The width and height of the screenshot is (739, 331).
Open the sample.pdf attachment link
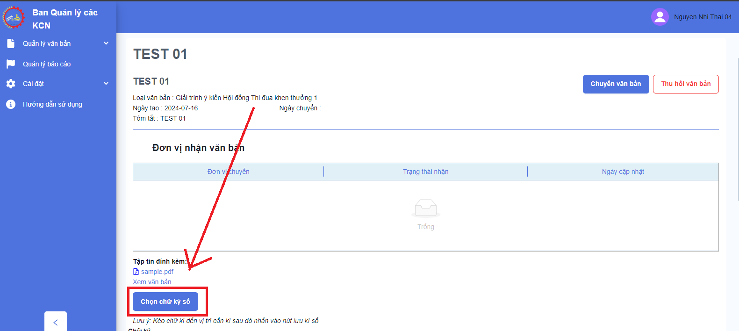click(157, 272)
